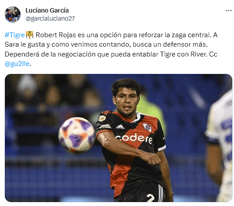Open the Luciano García display name
This screenshot has width=234, height=206.
pyautogui.click(x=47, y=10)
